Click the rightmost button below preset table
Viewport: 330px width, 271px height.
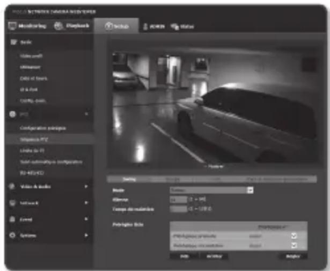click(x=293, y=257)
